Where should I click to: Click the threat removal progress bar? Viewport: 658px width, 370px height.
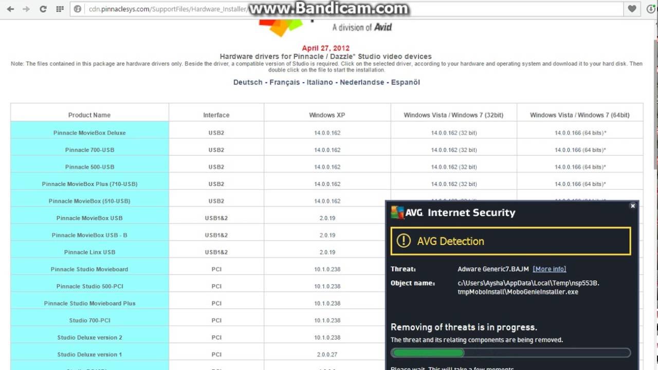pos(510,353)
